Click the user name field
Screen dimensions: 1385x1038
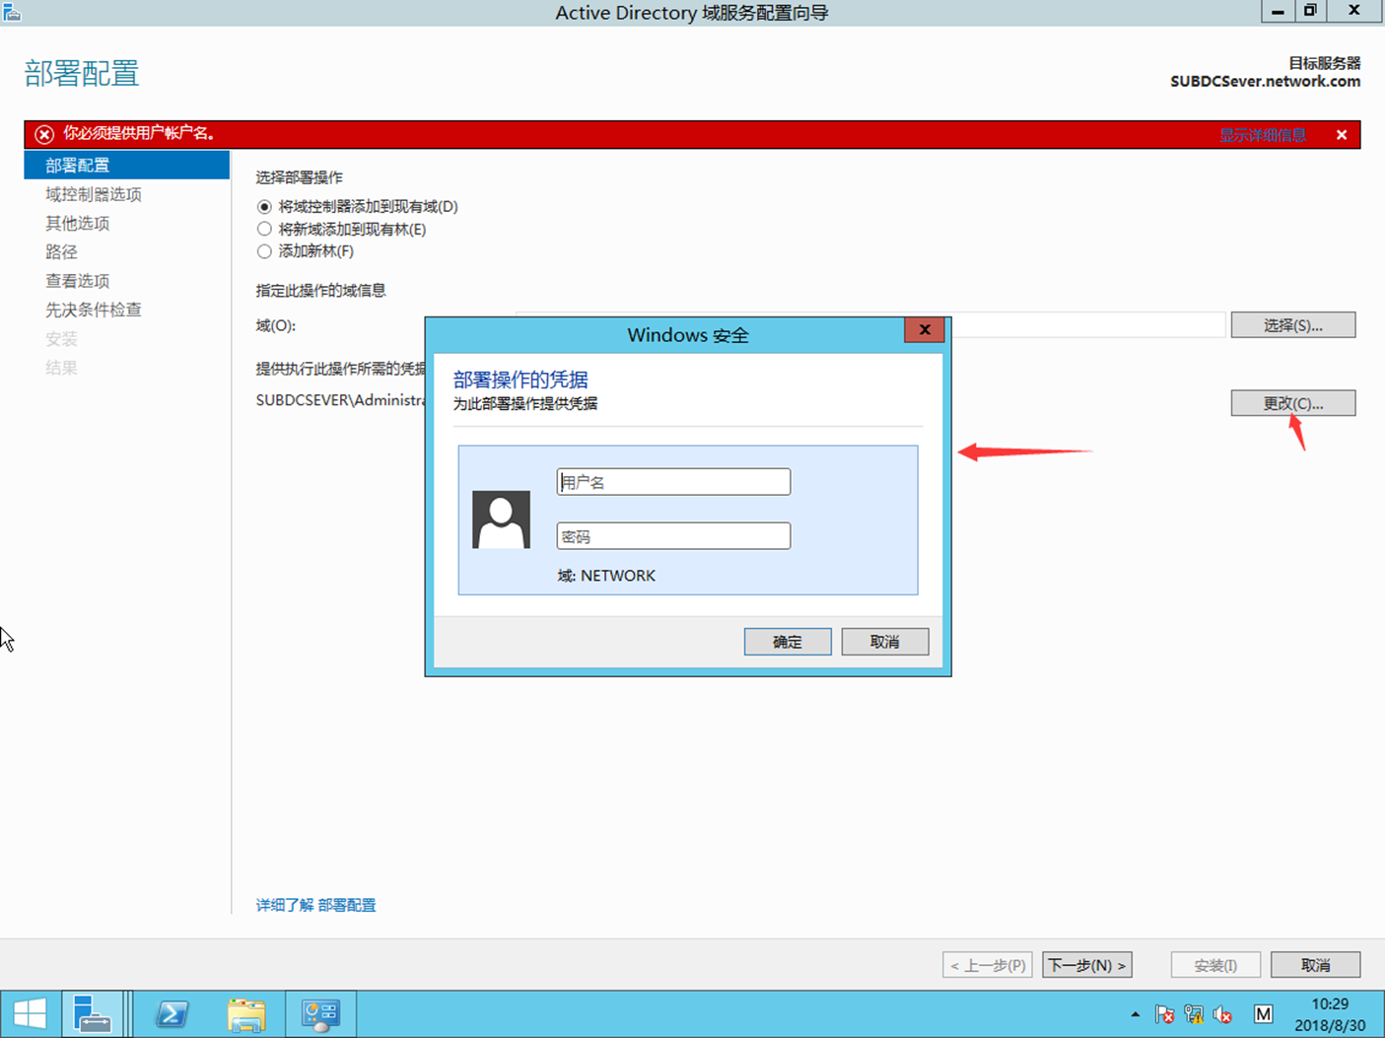[673, 482]
